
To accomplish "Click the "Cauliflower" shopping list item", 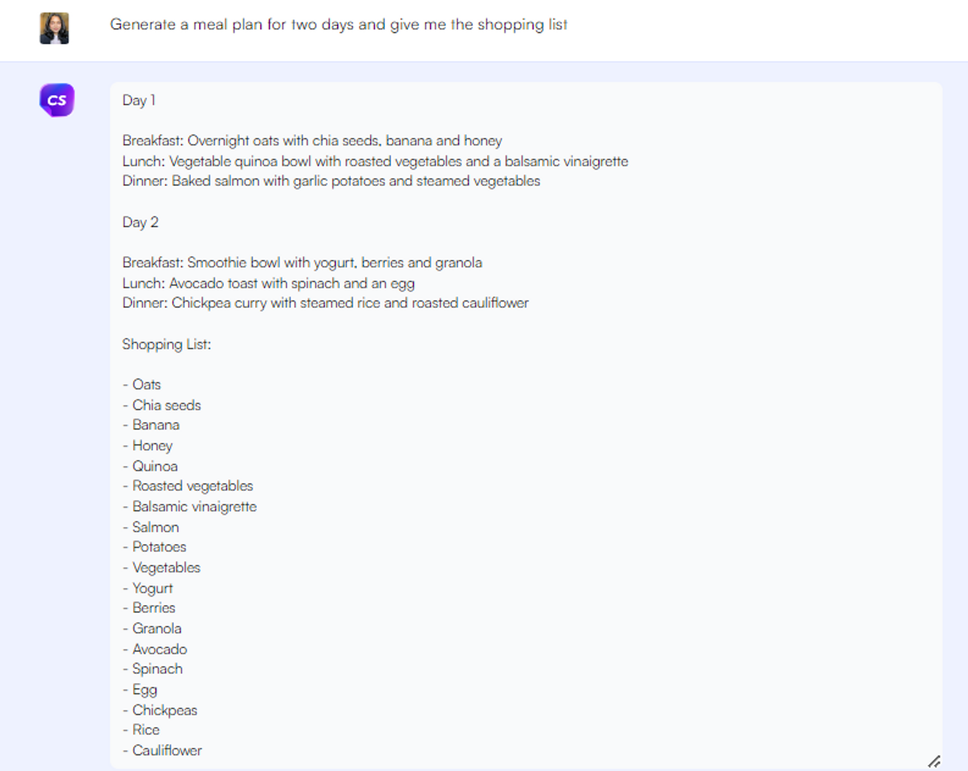I will (167, 750).
